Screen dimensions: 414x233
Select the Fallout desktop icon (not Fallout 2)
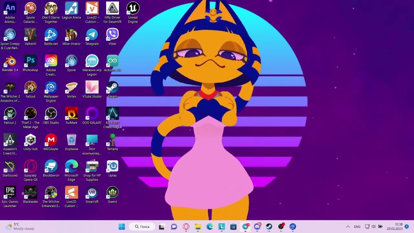[30, 90]
